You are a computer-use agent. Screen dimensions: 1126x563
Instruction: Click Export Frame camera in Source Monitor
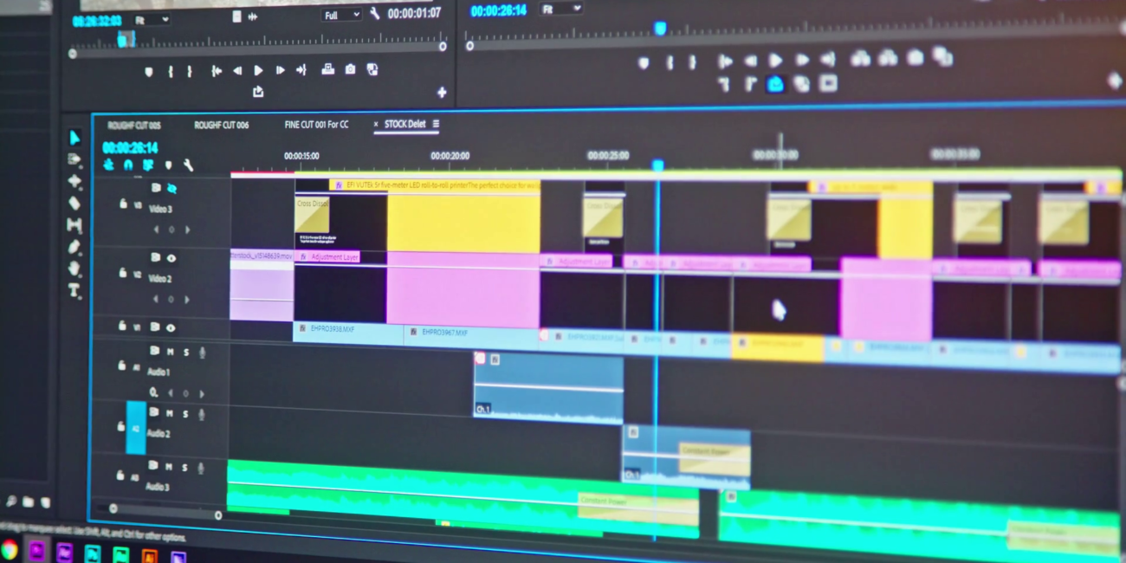350,70
